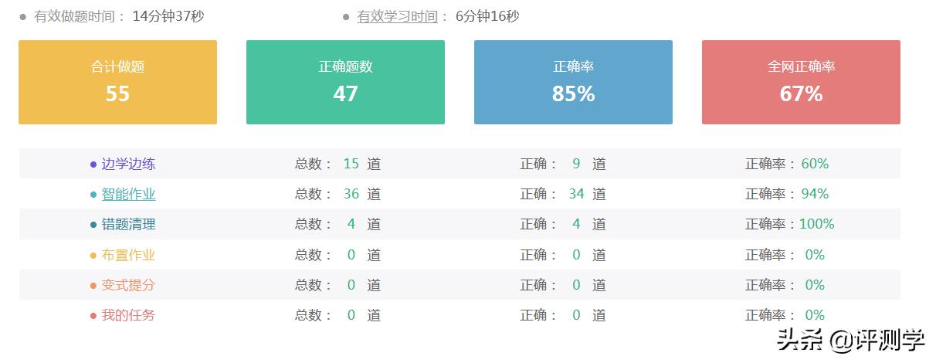Select the 布置作业 row label

128,255
